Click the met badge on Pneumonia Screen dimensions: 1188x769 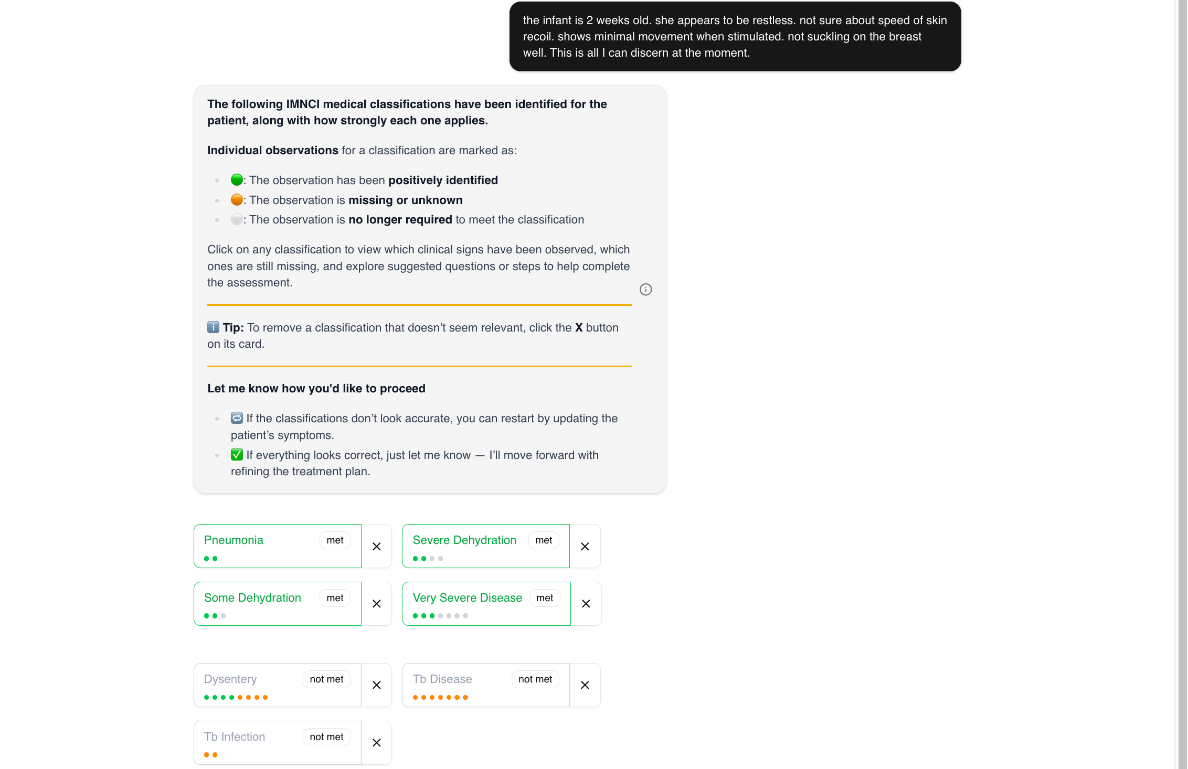(x=334, y=540)
